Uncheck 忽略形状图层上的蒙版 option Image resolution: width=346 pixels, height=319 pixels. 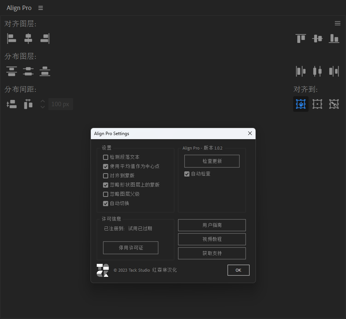coord(106,185)
